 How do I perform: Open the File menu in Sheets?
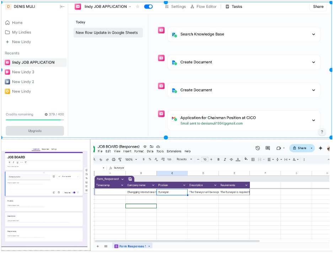coord(100,151)
